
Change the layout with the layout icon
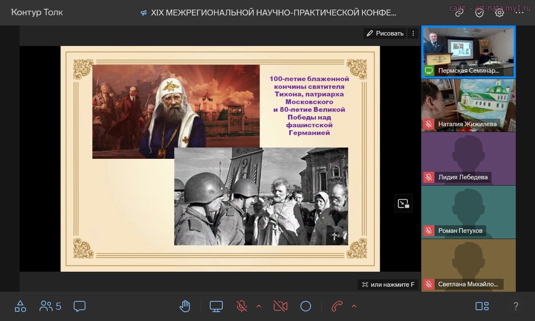[482, 306]
